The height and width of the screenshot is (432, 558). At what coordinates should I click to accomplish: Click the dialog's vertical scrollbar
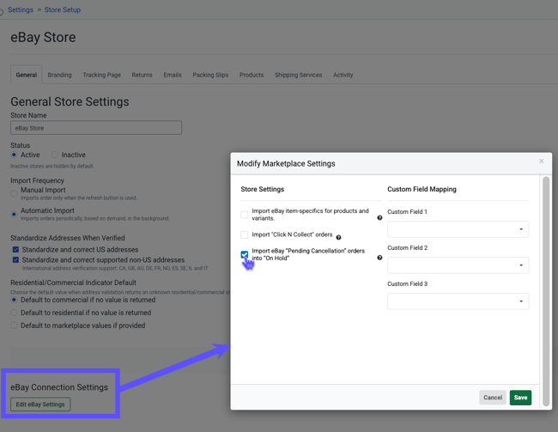coord(546,291)
